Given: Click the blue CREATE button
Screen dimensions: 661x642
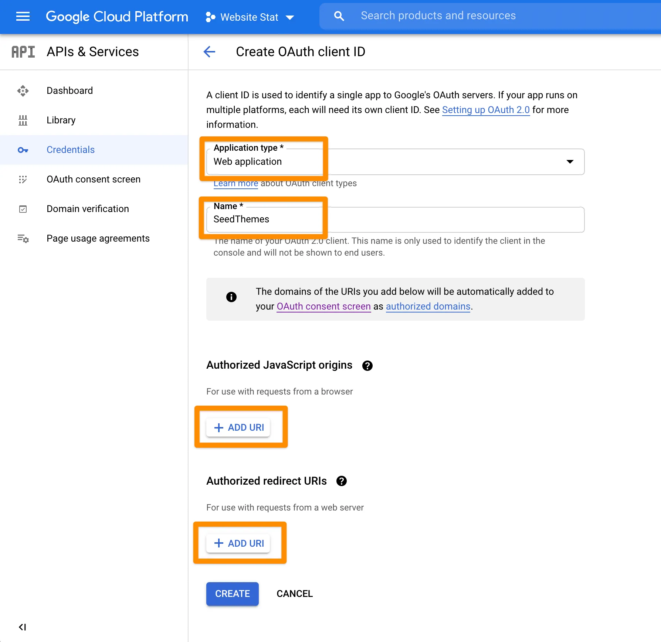Looking at the screenshot, I should coord(232,594).
